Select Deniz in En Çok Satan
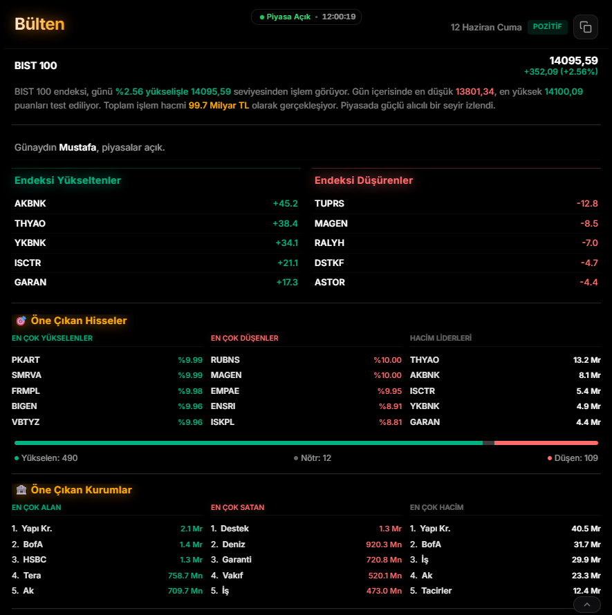Screen dimensions: 612x615 click(306, 545)
